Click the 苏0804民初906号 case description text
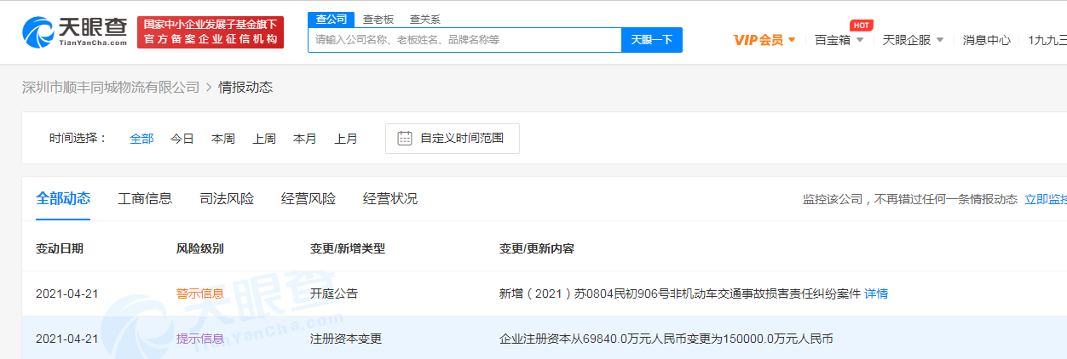This screenshot has width=1067, height=359. (679, 293)
